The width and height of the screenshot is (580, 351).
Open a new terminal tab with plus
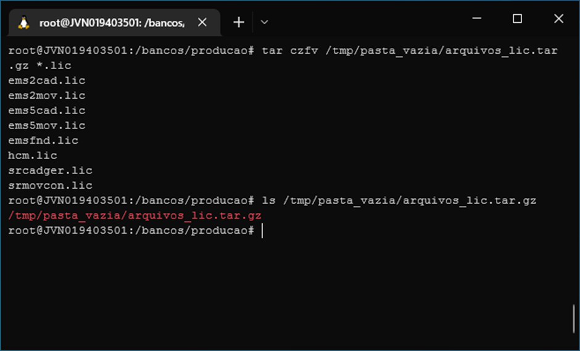point(239,22)
